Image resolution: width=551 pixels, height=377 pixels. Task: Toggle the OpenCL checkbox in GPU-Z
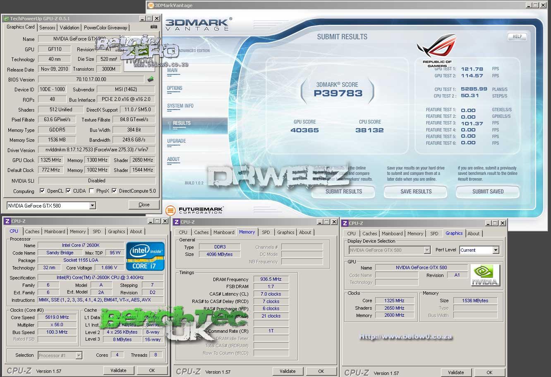(42, 191)
